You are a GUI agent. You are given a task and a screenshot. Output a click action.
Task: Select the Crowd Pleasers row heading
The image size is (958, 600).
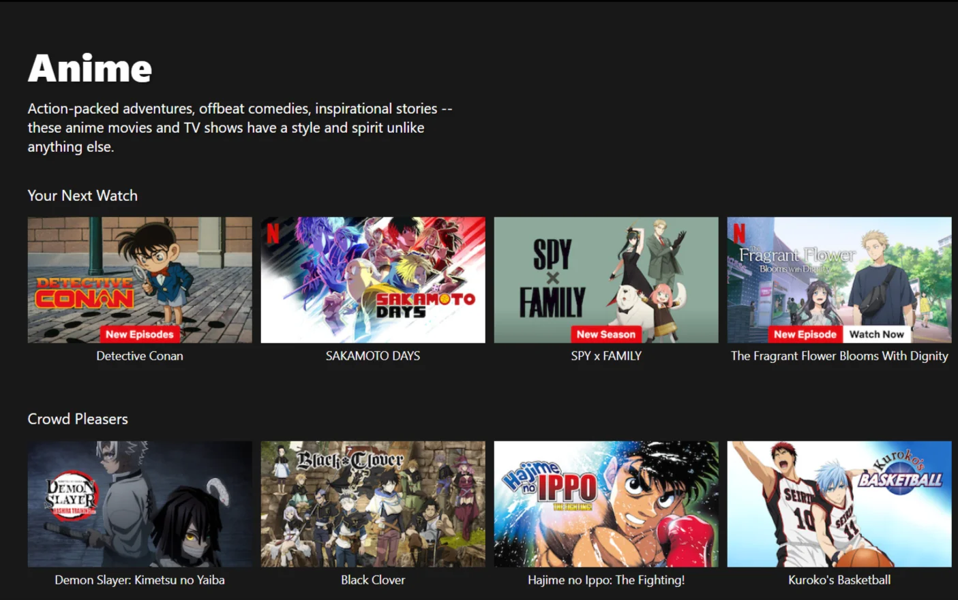[78, 420]
